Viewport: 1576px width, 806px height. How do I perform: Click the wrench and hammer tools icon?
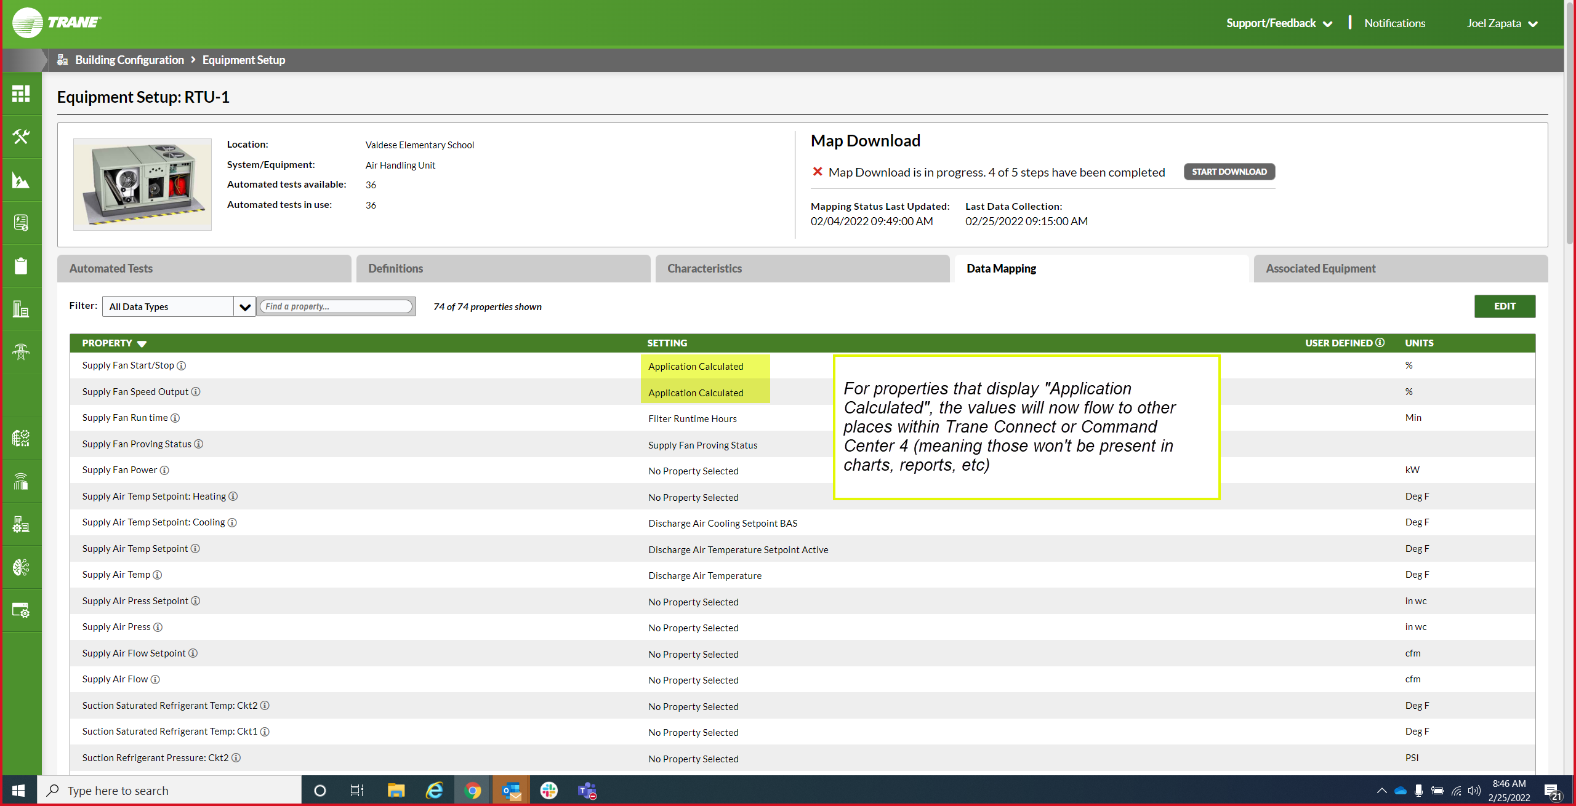21,137
